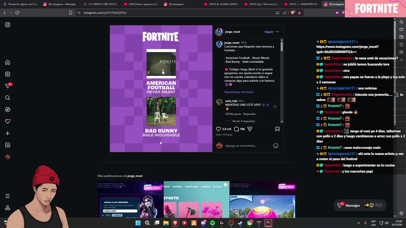
Task: Switch to Bravo aplausos YouTube tab
Action: click(140, 4)
